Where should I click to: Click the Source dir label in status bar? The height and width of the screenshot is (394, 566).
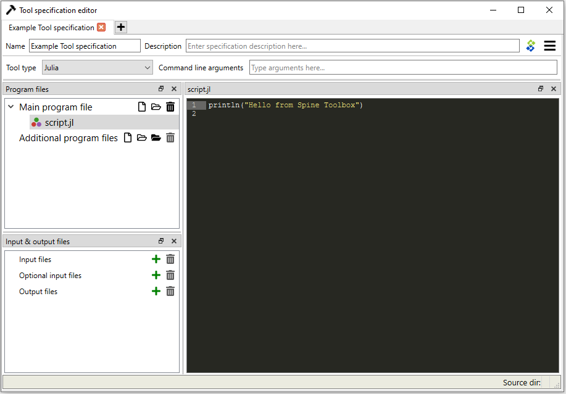point(522,382)
